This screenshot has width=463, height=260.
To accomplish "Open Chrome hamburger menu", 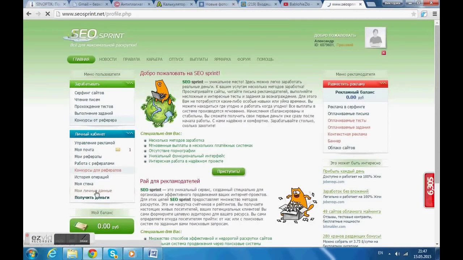I will (x=435, y=14).
